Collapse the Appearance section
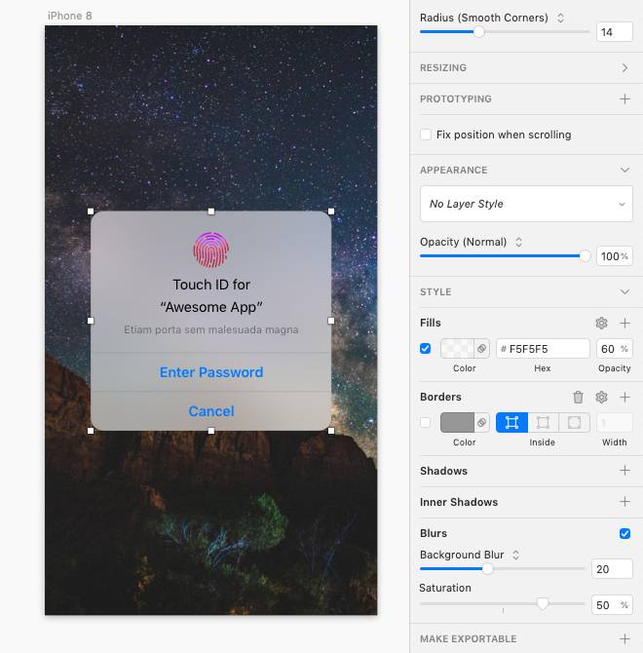The width and height of the screenshot is (643, 653). [x=624, y=170]
